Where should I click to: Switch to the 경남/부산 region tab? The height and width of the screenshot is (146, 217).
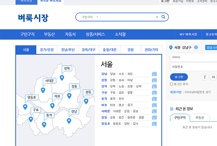[x=68, y=50]
